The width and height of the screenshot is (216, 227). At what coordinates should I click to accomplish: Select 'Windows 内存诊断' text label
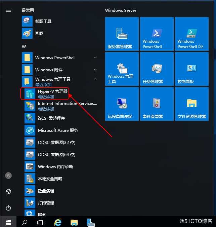[55, 166]
